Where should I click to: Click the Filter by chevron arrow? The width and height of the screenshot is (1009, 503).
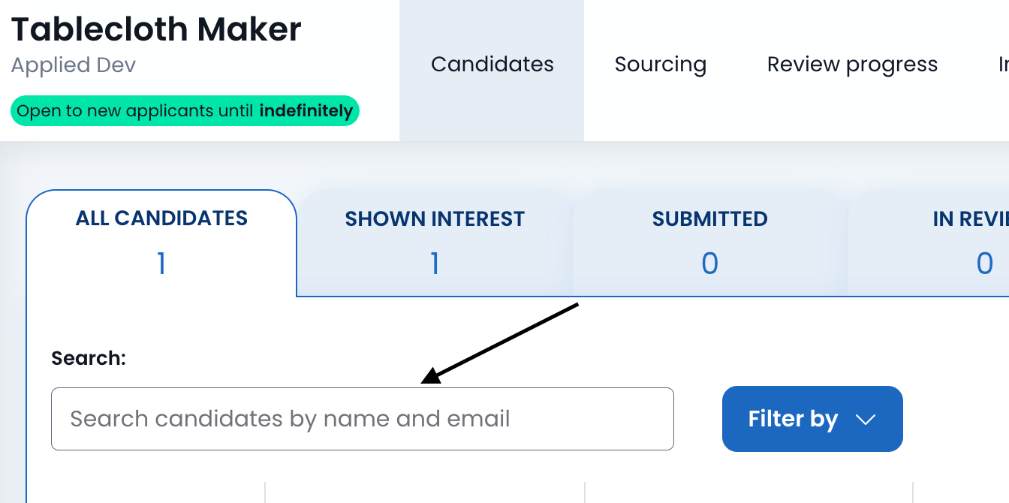(x=866, y=420)
